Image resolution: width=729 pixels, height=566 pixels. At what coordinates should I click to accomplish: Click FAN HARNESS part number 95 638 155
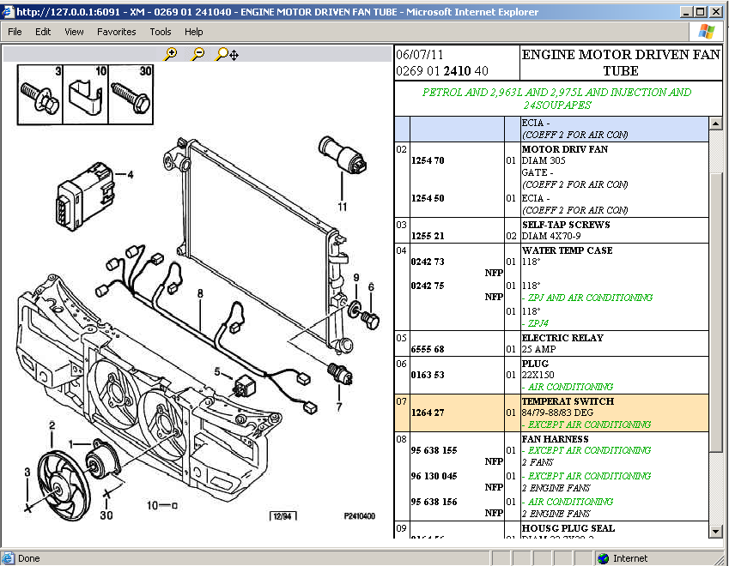click(434, 450)
